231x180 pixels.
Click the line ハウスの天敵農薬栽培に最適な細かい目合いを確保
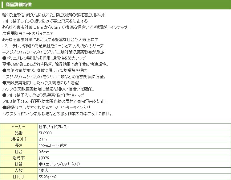click(x=48, y=89)
